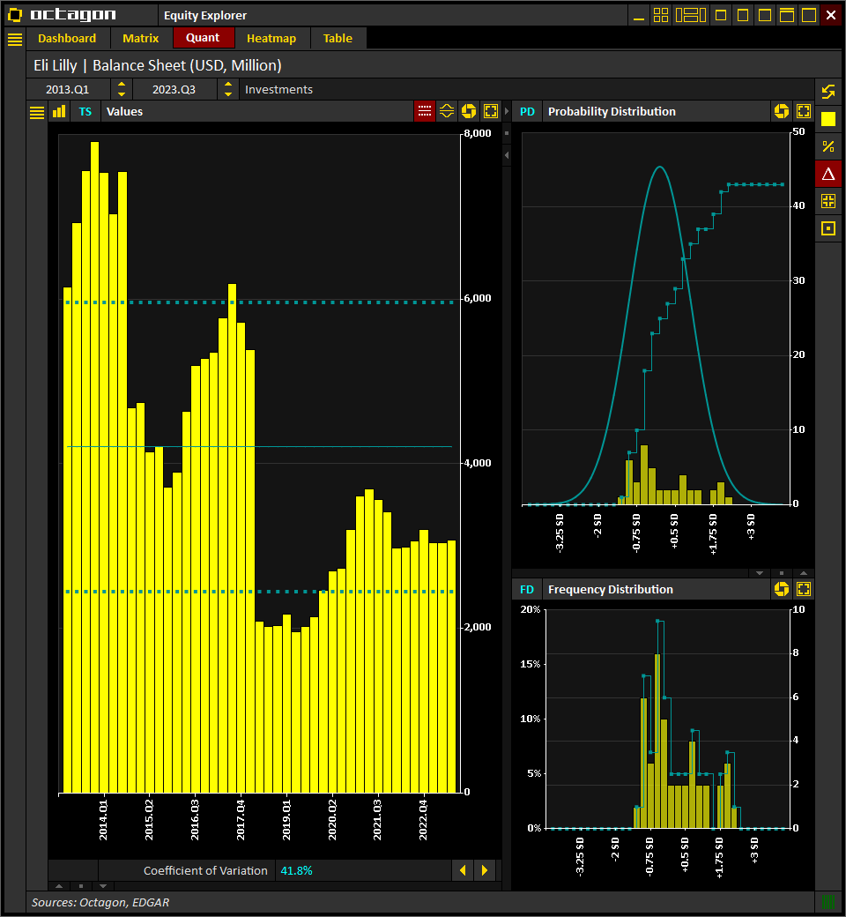Click the down arrow below the Values chart
Screen dimensions: 846x917
103,886
